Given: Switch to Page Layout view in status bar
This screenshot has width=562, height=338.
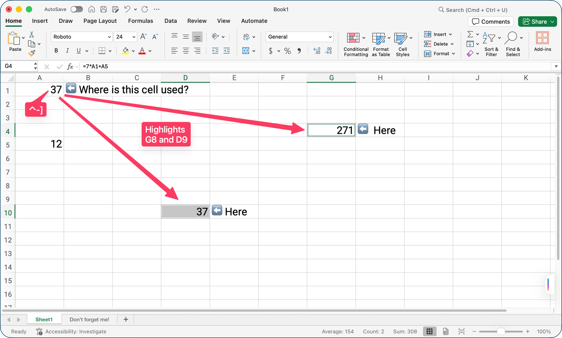Looking at the screenshot, I should [x=446, y=331].
